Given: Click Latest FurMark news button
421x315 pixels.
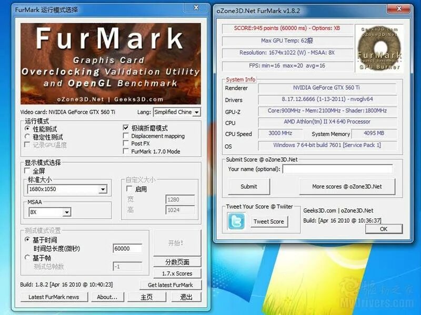Looking at the screenshot, I should [54, 297].
